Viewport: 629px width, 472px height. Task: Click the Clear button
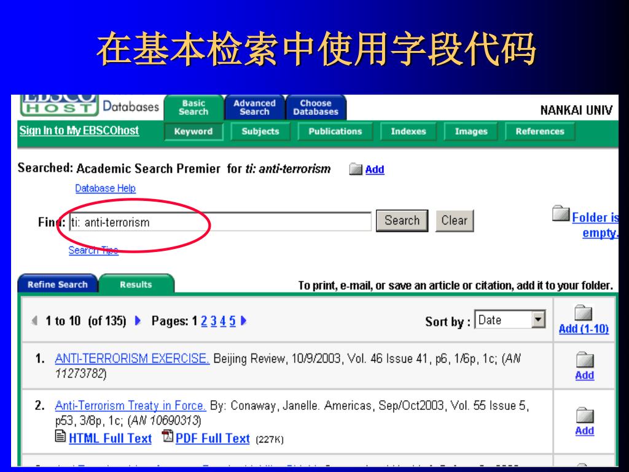[455, 221]
